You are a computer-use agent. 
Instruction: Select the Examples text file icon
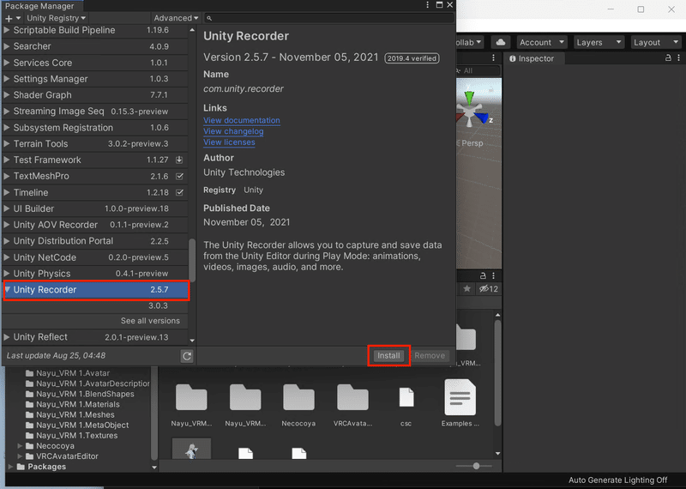[x=460, y=397]
